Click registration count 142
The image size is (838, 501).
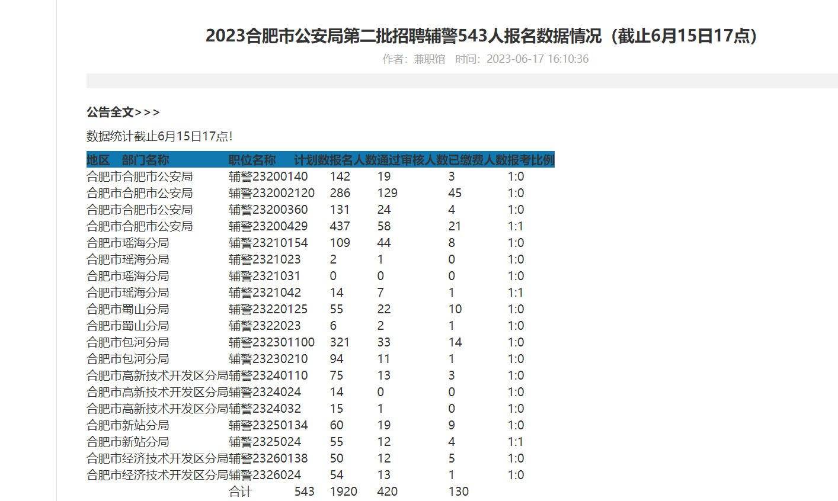point(340,176)
